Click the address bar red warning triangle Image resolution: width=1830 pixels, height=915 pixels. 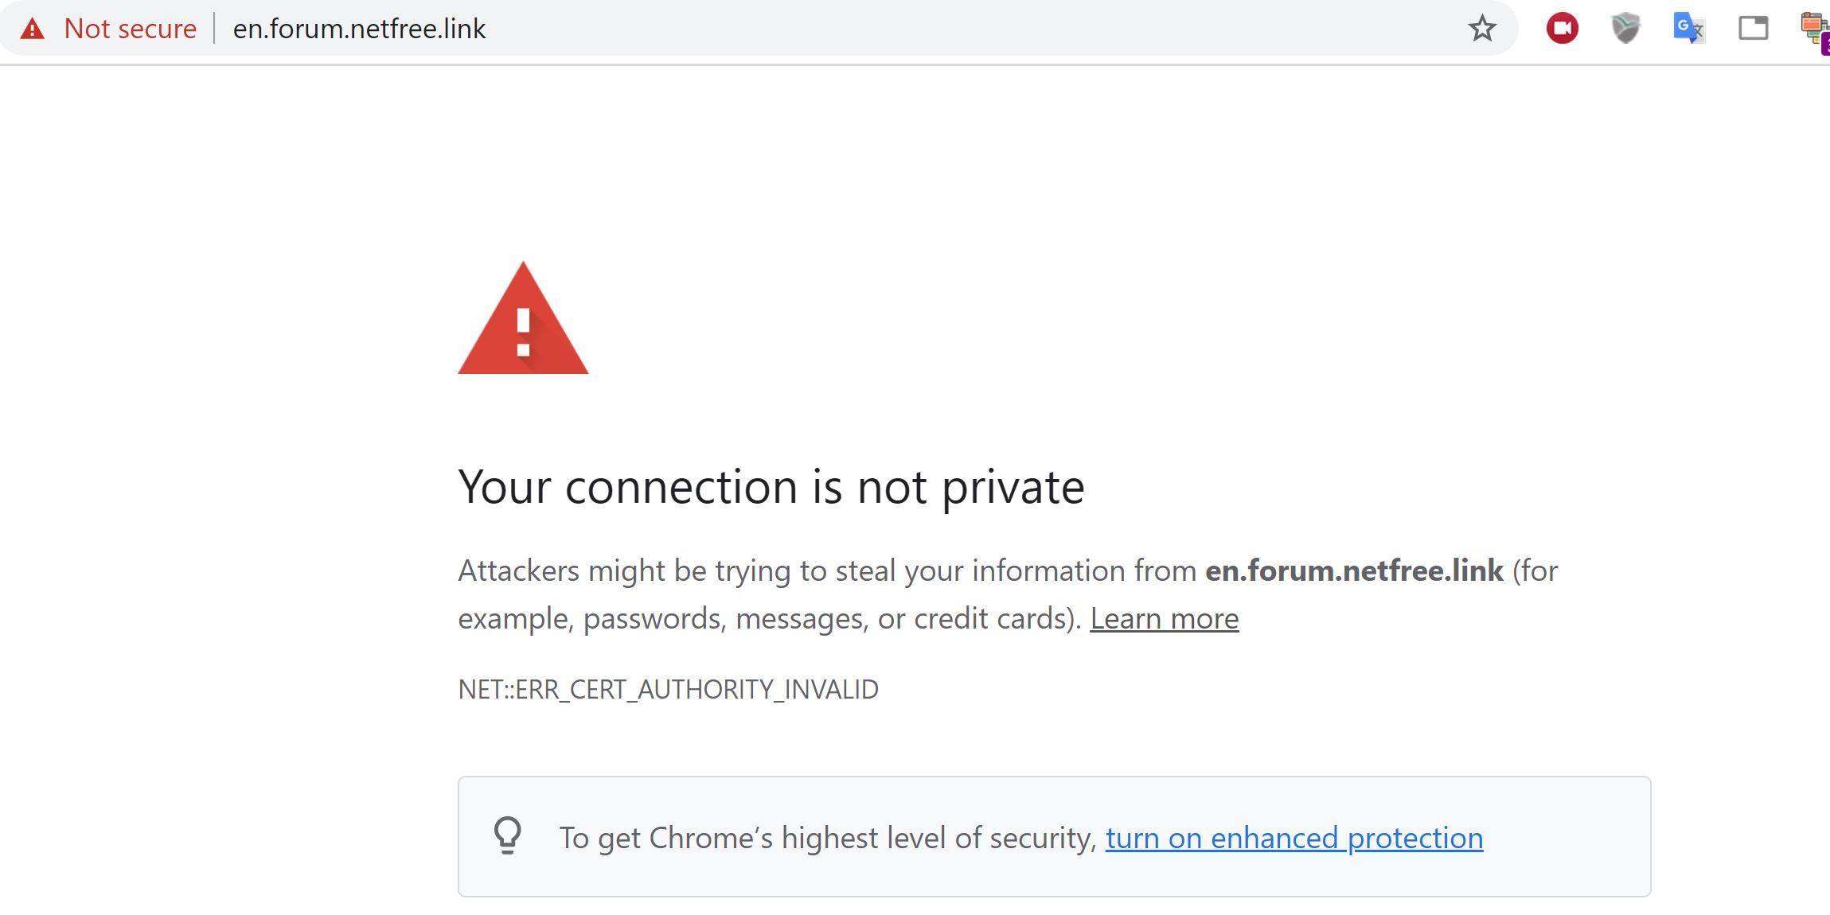tap(32, 29)
